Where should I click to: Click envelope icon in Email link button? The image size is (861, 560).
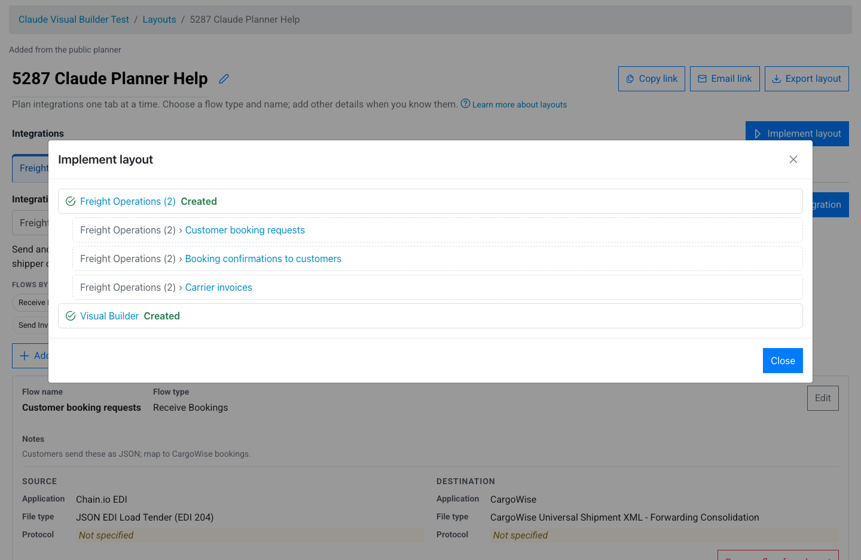[703, 79]
